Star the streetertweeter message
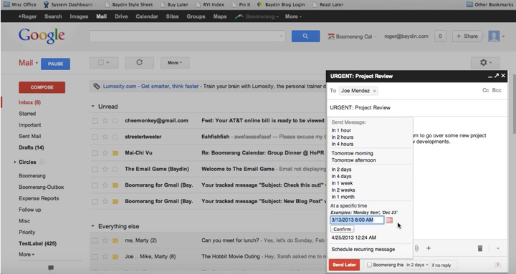 tap(105, 137)
